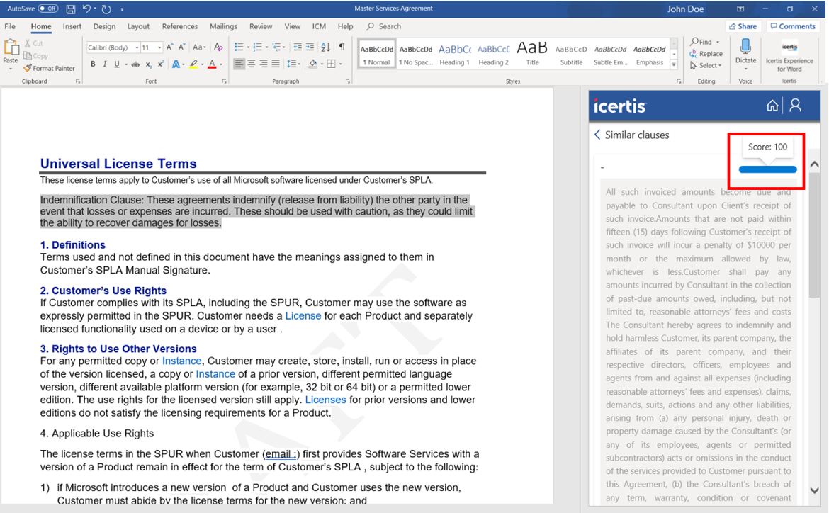Toggle AutoSave switch
829x513 pixels.
coord(48,9)
